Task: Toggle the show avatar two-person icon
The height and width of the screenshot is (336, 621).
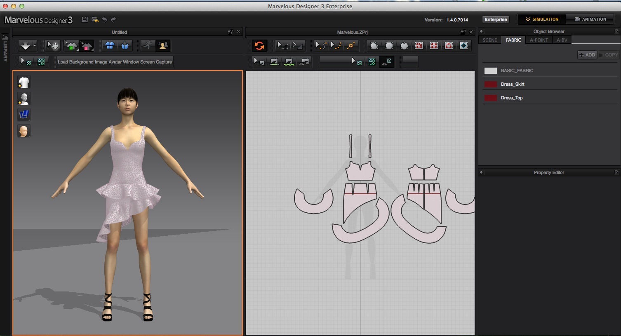Action: (163, 46)
